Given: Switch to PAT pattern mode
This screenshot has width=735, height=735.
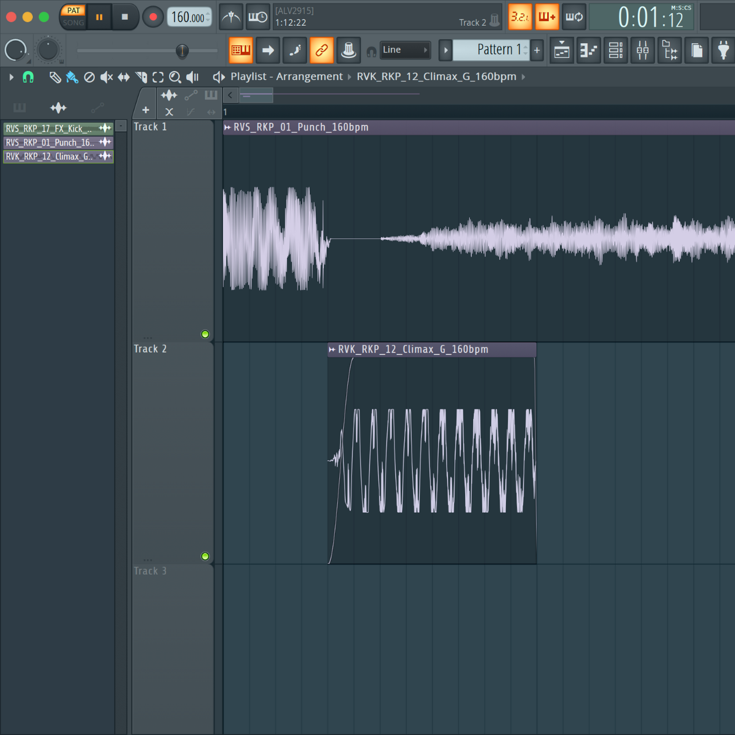Looking at the screenshot, I should (x=73, y=10).
